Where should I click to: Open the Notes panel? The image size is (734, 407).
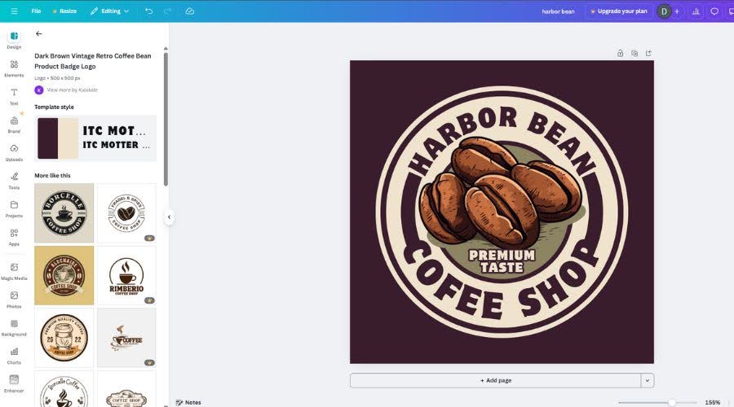tap(188, 402)
